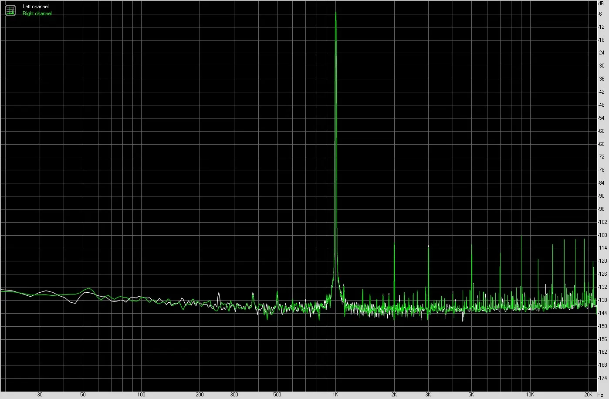Click the -144 dB axis value
The height and width of the screenshot is (399, 609).
click(x=602, y=313)
